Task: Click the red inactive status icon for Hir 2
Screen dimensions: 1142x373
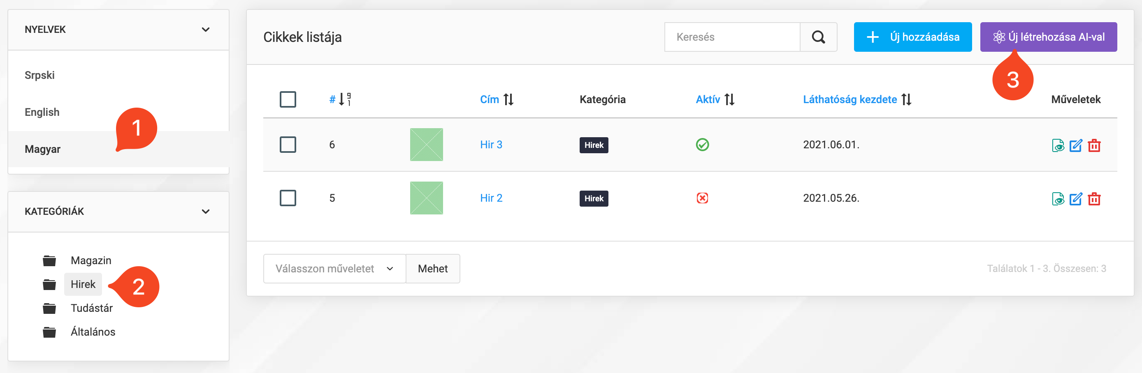Action: pos(702,198)
